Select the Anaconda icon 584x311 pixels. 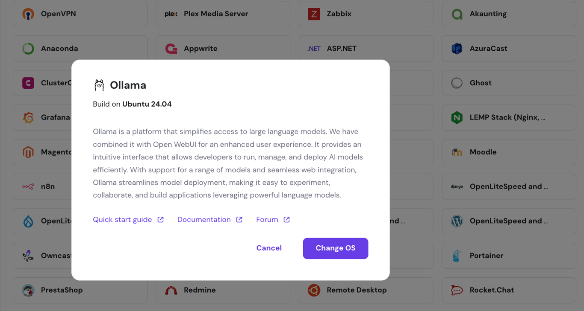coord(28,48)
